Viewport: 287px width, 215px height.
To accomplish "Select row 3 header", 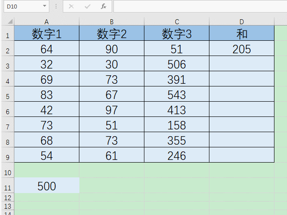I will point(8,64).
